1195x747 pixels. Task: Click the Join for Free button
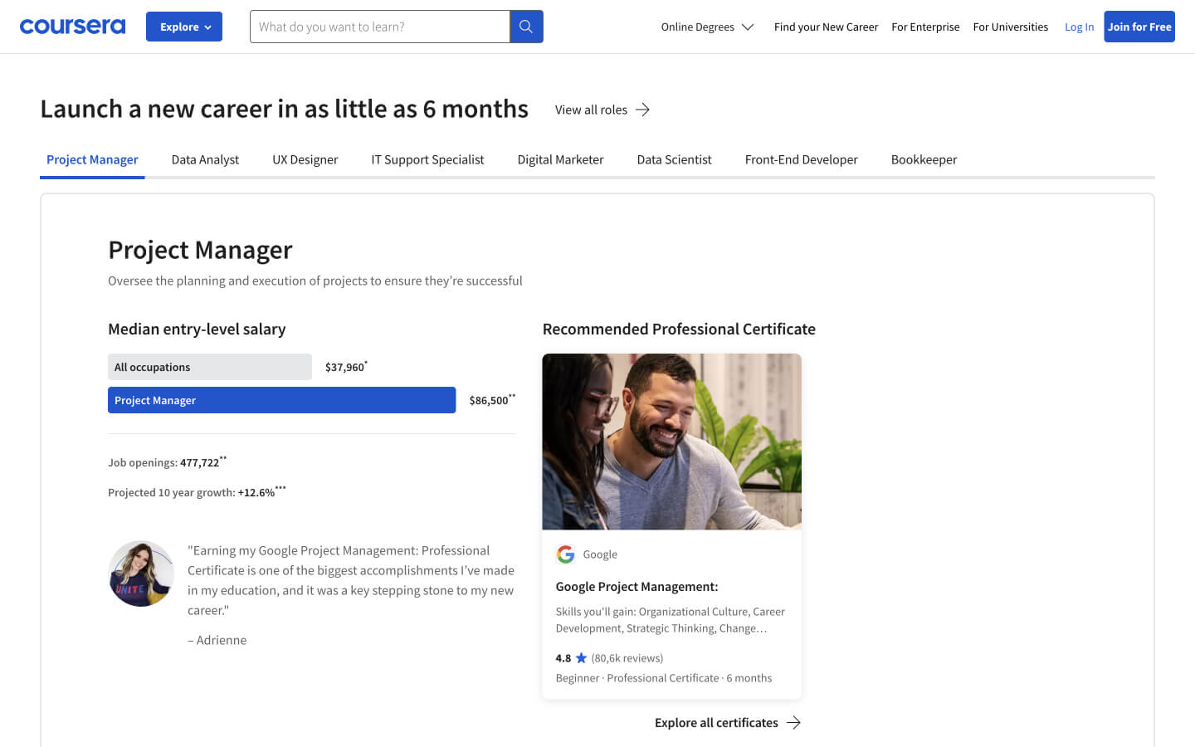click(x=1139, y=26)
